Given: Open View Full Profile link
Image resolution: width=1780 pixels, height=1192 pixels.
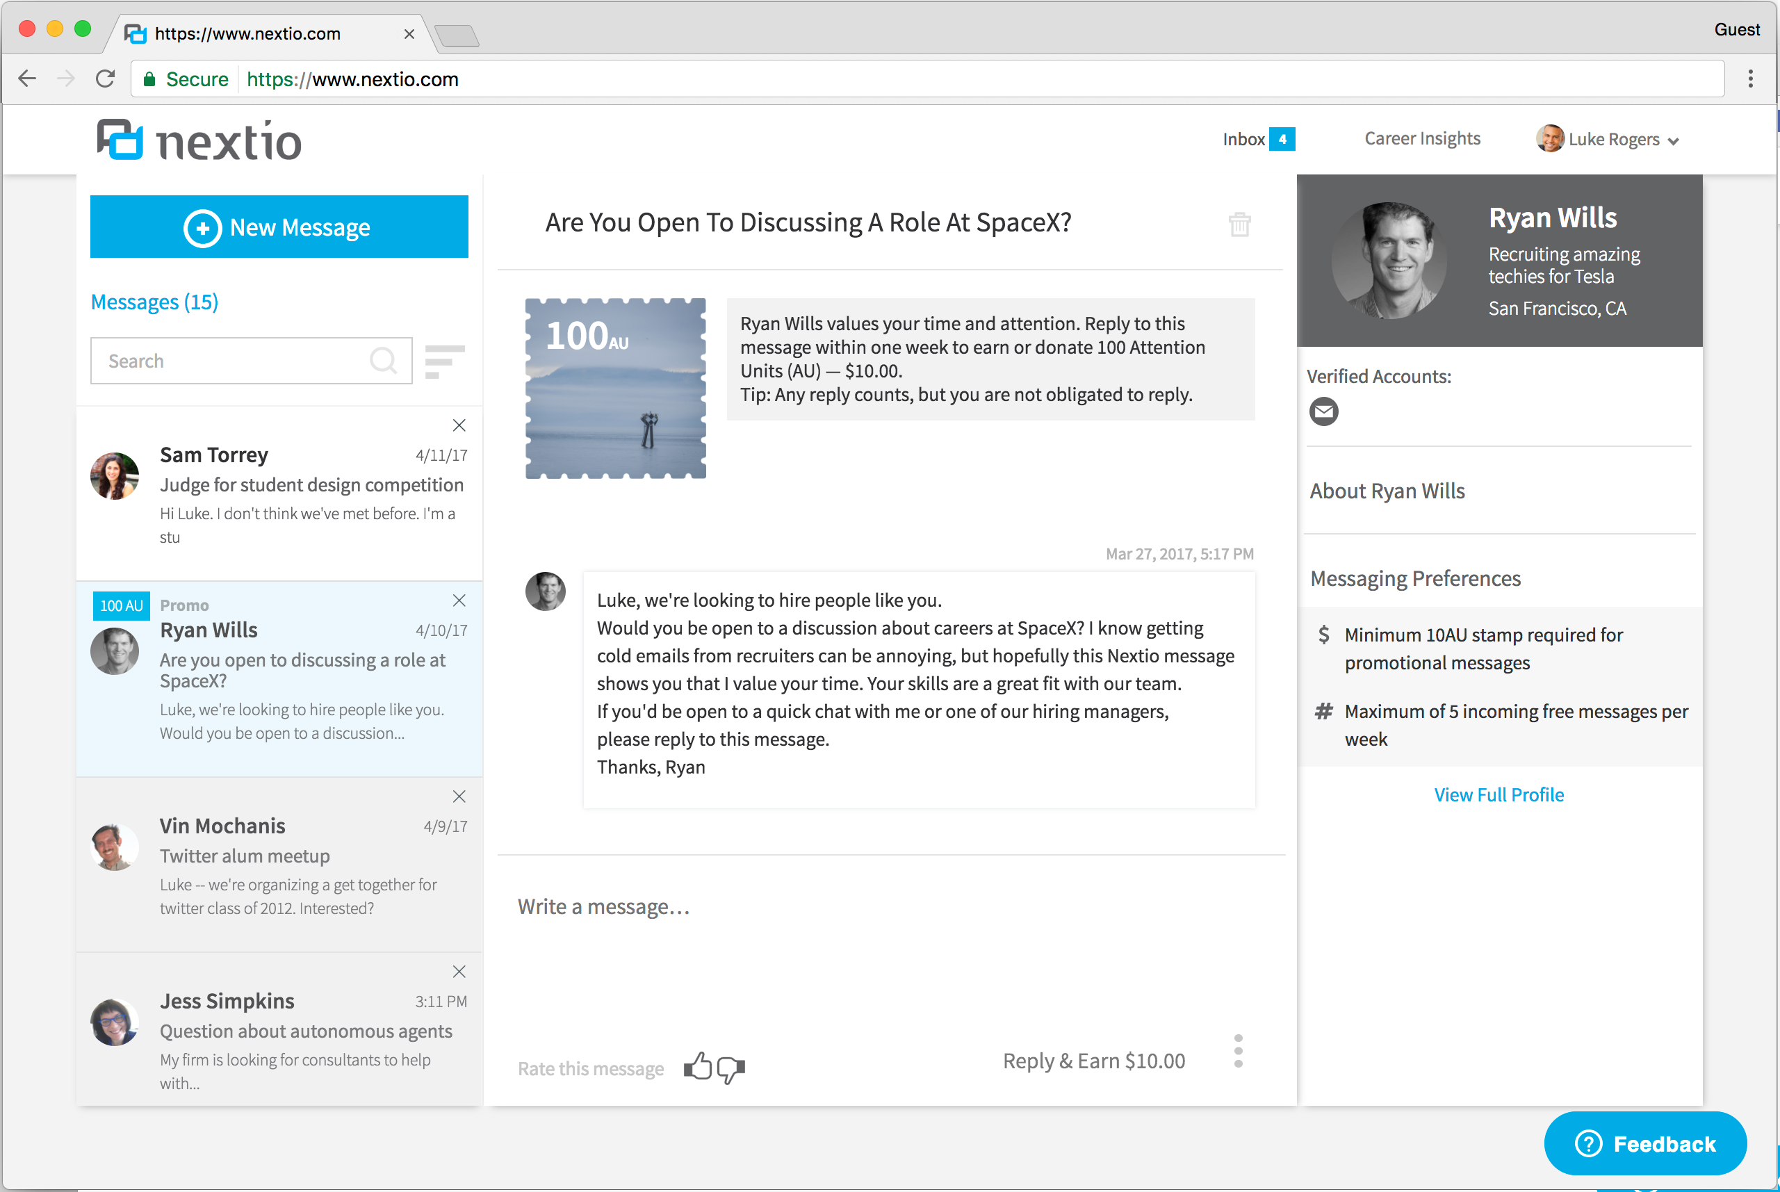Looking at the screenshot, I should [1499, 794].
